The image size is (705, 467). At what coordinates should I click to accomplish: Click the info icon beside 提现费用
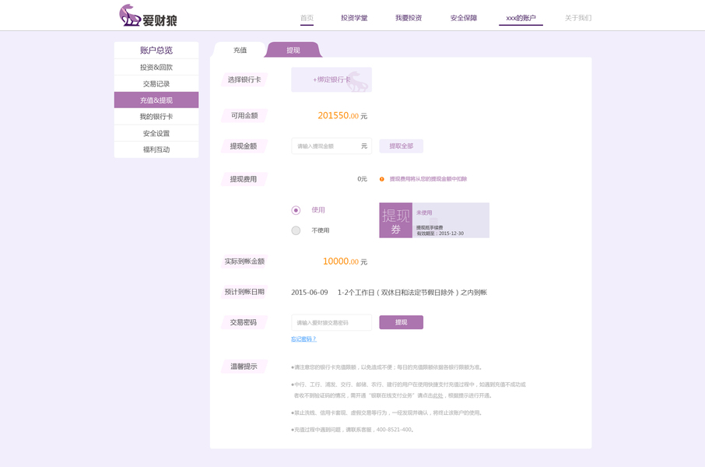tap(381, 177)
